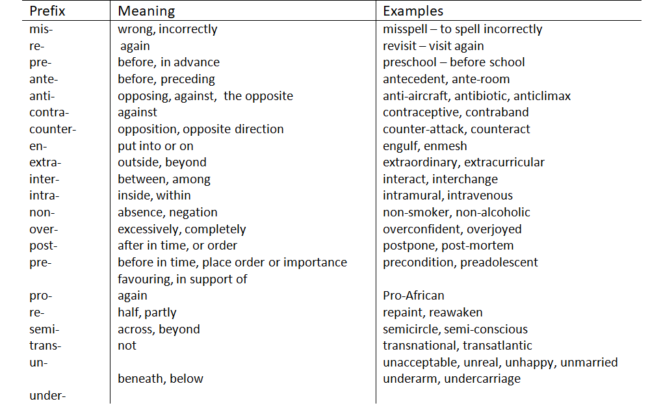Image resolution: width=648 pixels, height=412 pixels.
Task: Select the "transnational, transatlantic" examples
Action: point(457,346)
